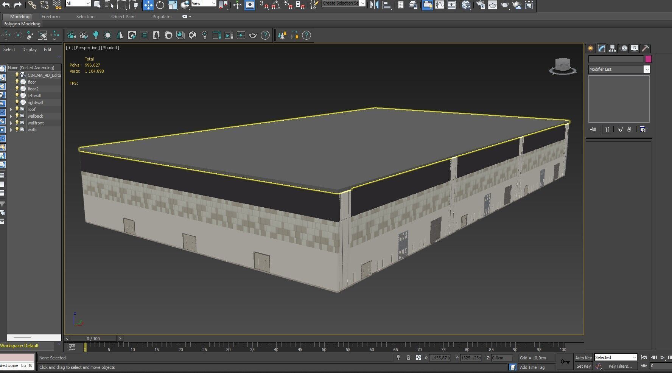Click the Play Animation button

click(663, 357)
